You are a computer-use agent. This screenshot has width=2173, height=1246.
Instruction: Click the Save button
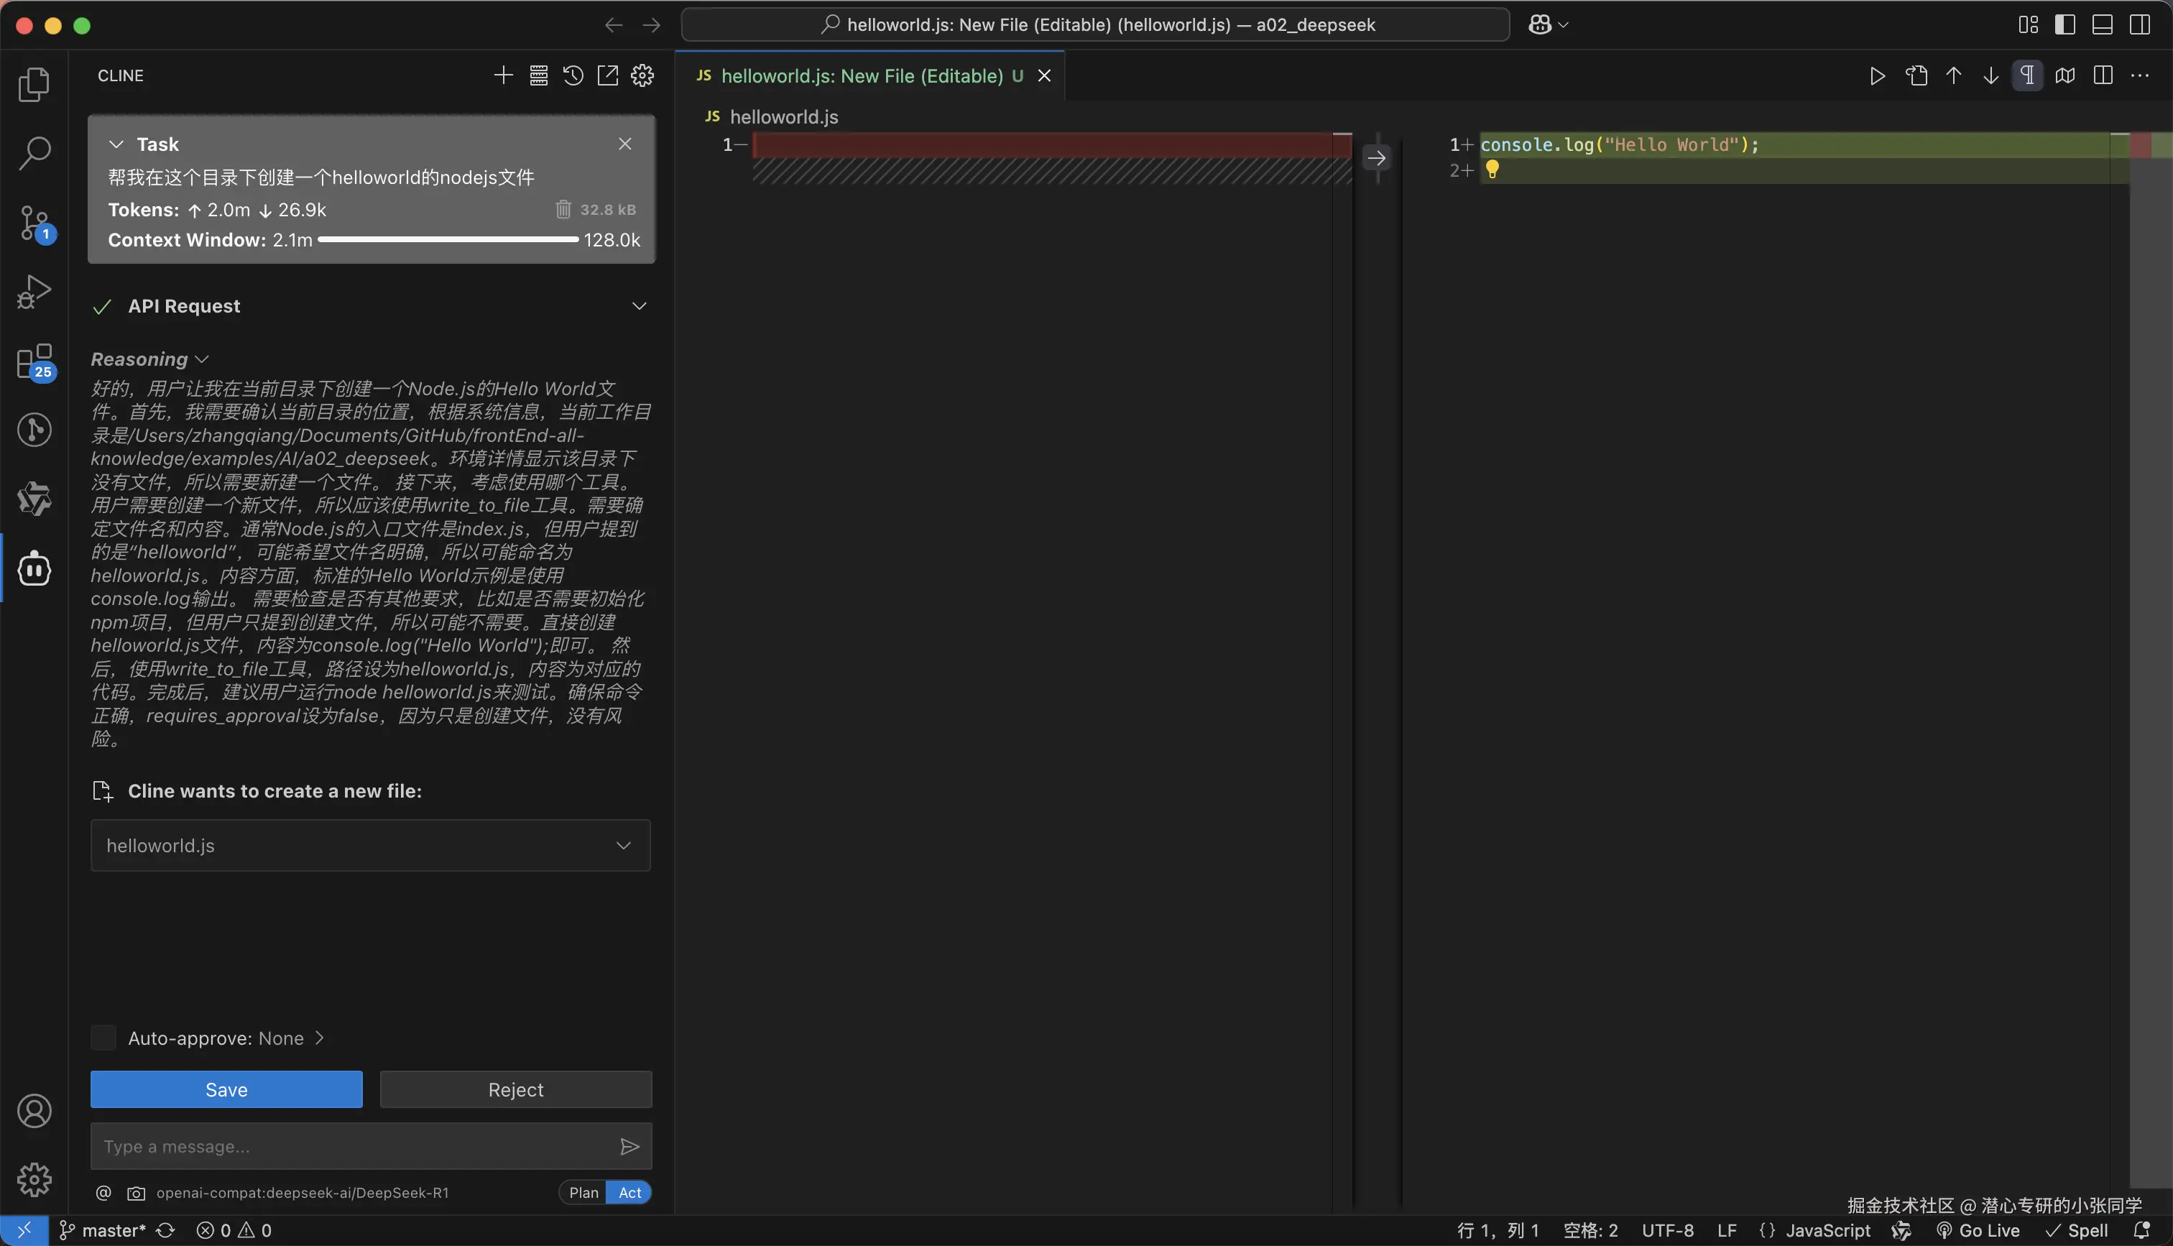(226, 1089)
